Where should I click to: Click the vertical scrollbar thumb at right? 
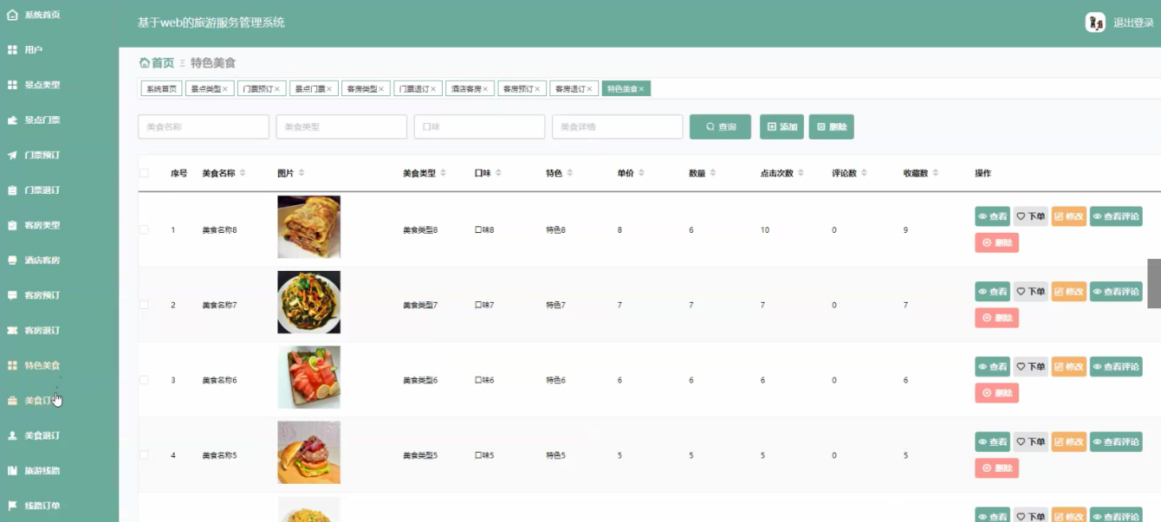1154,283
